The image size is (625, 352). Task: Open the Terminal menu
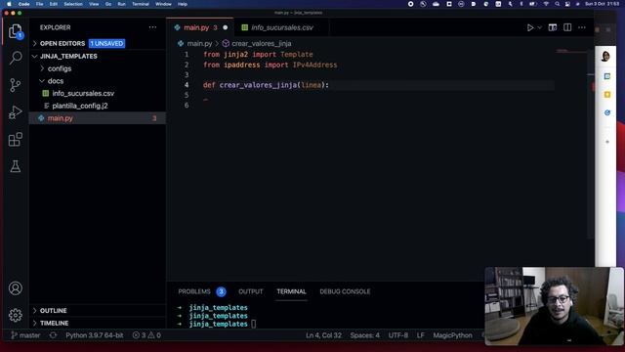(x=141, y=4)
